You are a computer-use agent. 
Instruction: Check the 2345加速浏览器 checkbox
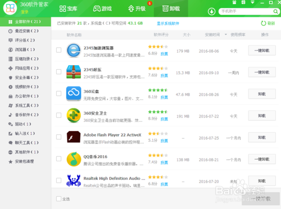click(58, 50)
